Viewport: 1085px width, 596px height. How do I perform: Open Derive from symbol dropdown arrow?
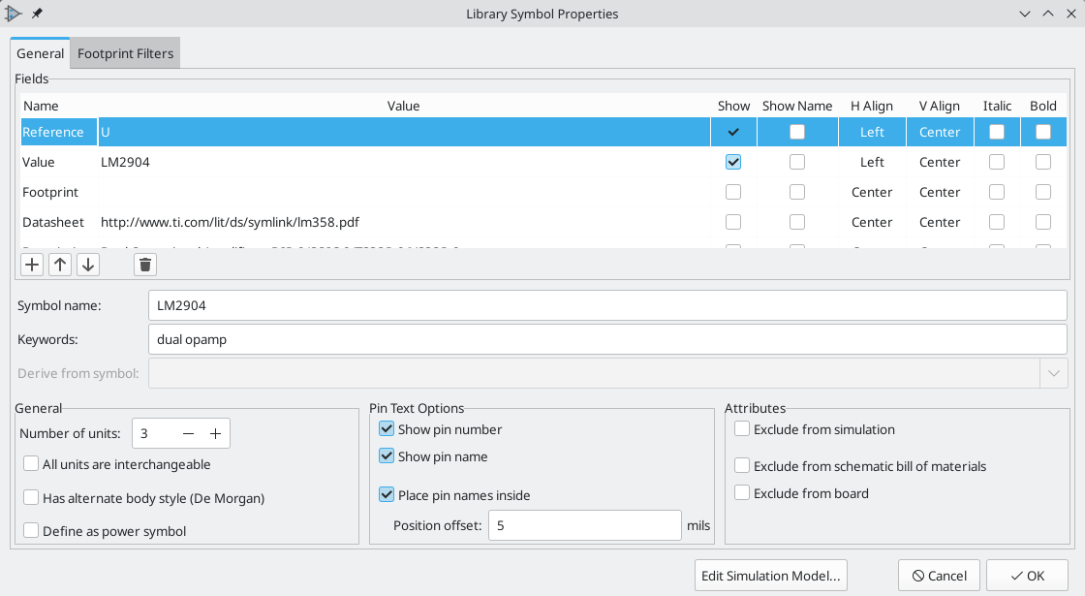pyautogui.click(x=1054, y=373)
